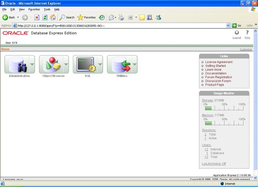Click the Storage link in Usage Monitor
258x187 pixels.
tap(208, 100)
